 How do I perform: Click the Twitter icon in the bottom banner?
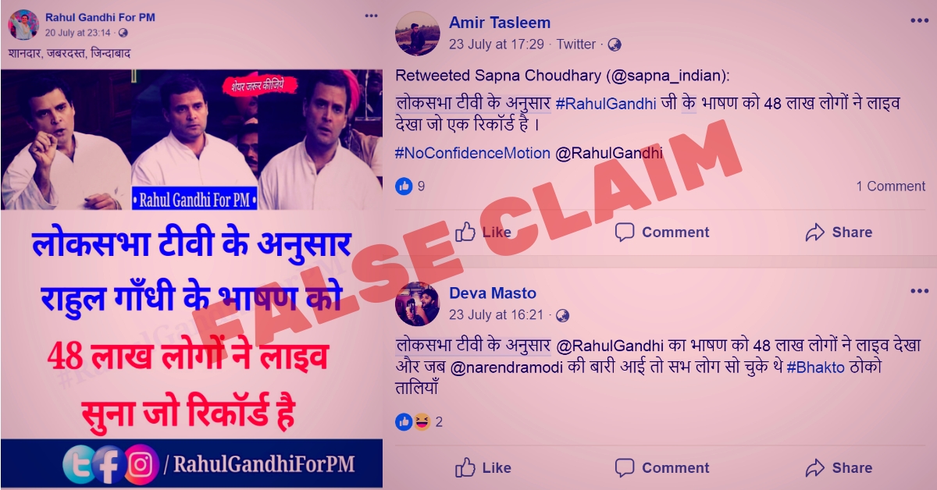click(x=80, y=464)
